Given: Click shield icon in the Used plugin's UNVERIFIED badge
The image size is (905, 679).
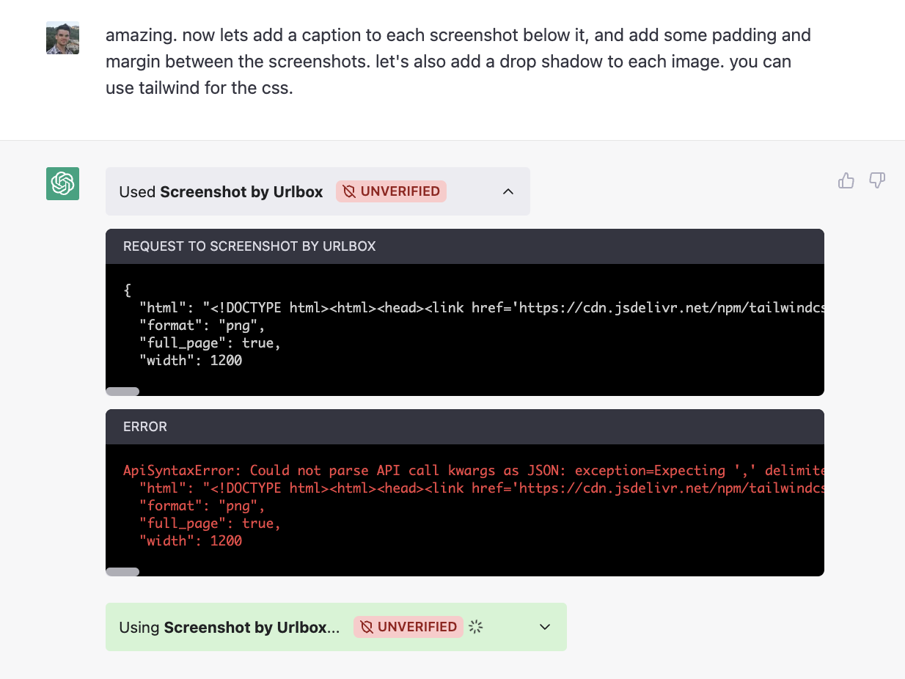Looking at the screenshot, I should 349,191.
